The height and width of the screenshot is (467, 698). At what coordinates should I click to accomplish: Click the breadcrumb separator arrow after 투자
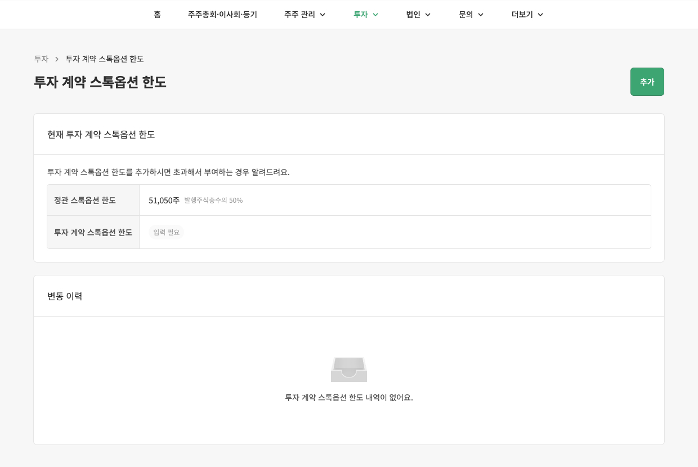pyautogui.click(x=57, y=59)
